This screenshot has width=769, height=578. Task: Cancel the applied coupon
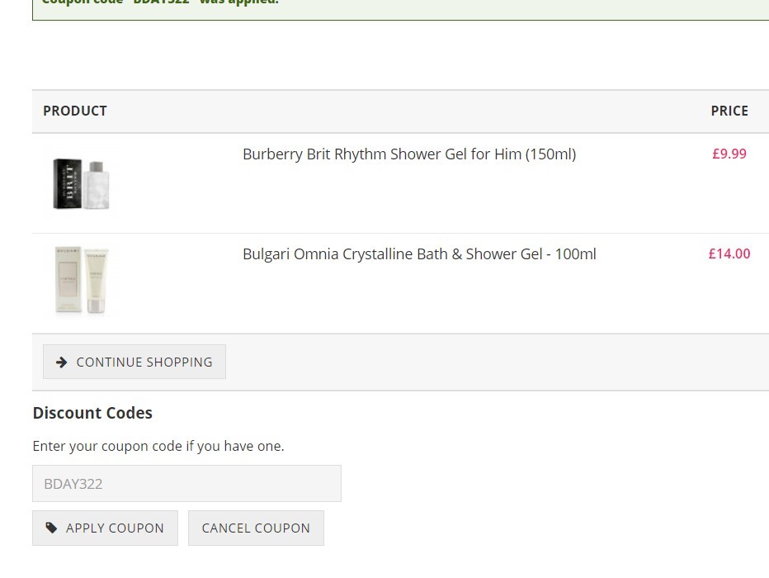tap(256, 528)
